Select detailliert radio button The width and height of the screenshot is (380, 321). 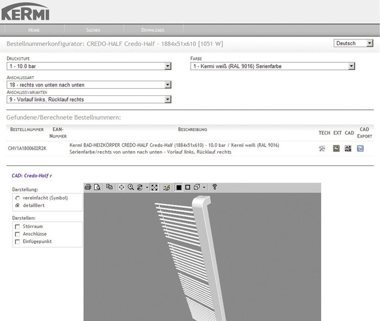point(18,205)
